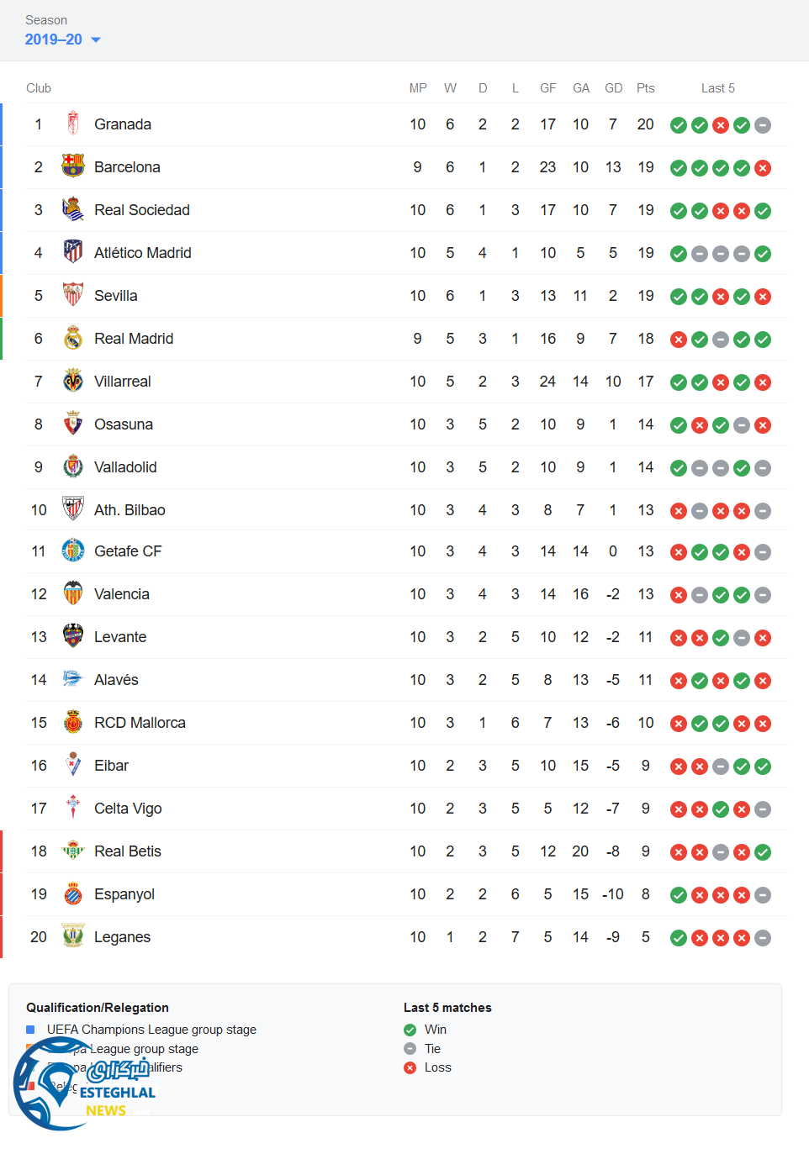The image size is (809, 1154).
Task: Click the Last 5 column header
Action: (x=718, y=88)
